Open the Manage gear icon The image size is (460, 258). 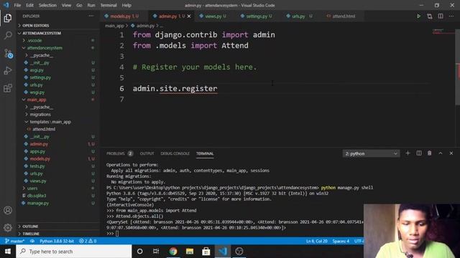click(x=8, y=227)
